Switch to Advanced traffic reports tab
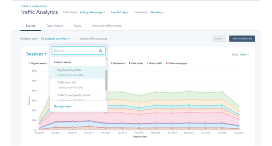272x146 pixels. pyautogui.click(x=106, y=26)
